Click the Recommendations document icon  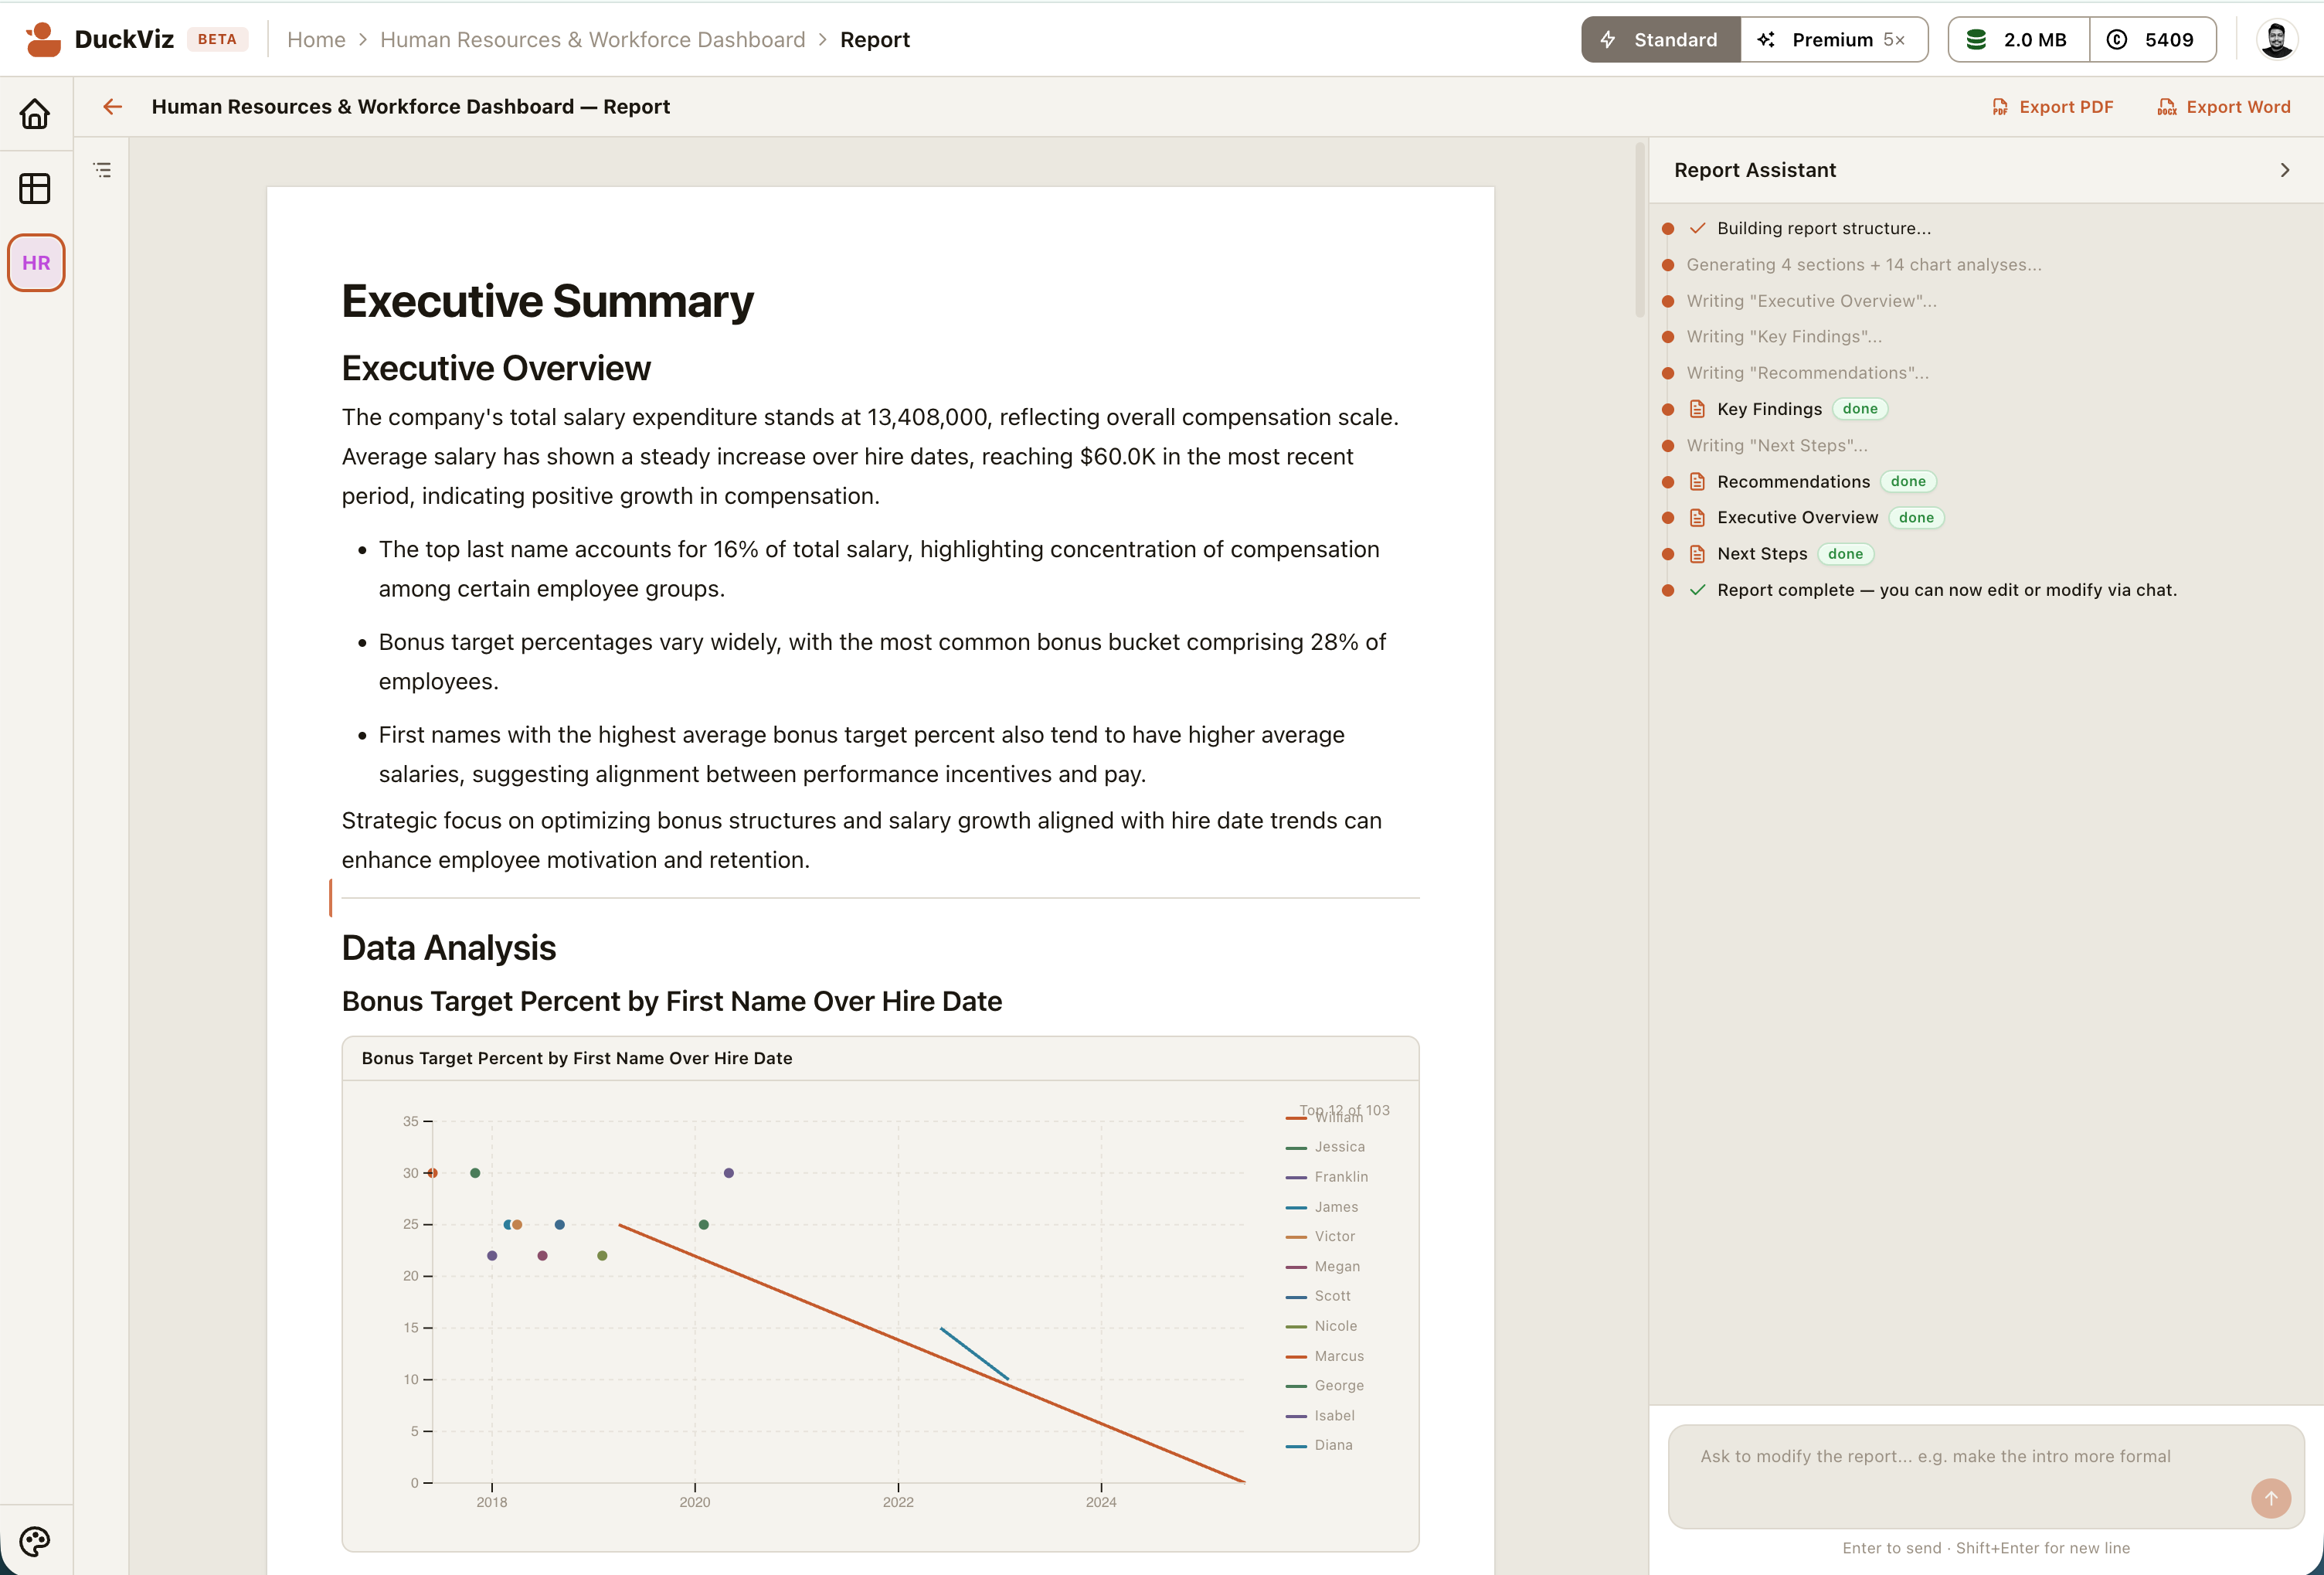[x=1697, y=482]
